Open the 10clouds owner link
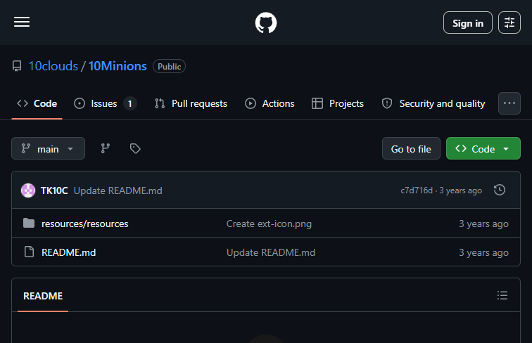 (53, 66)
